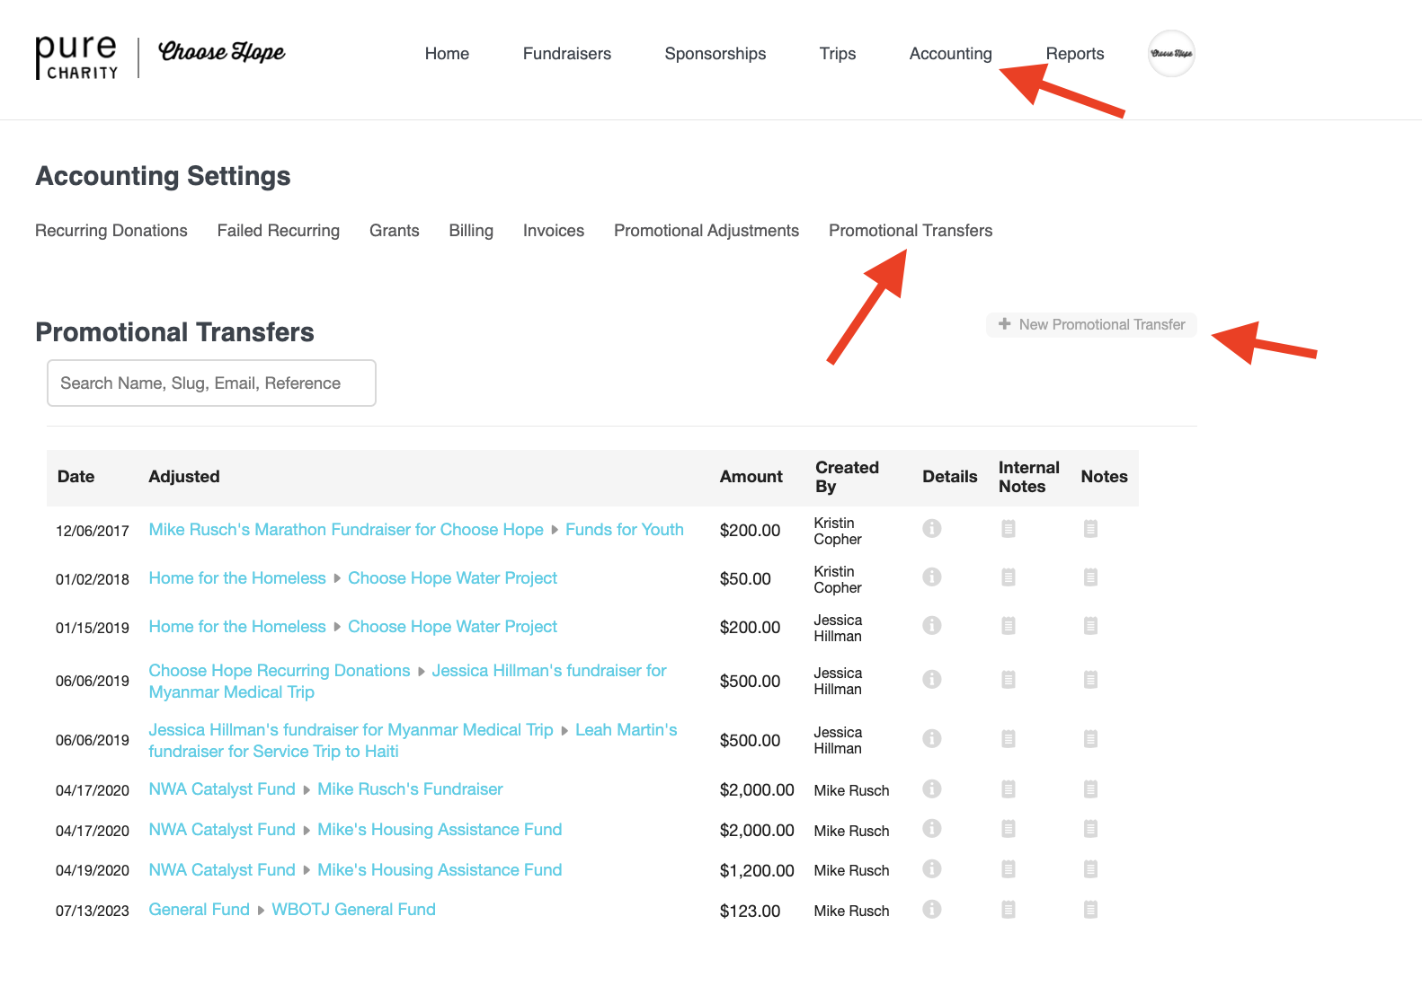Open Funds for Youth link
Screen dimensions: 1422x1004
(x=624, y=530)
